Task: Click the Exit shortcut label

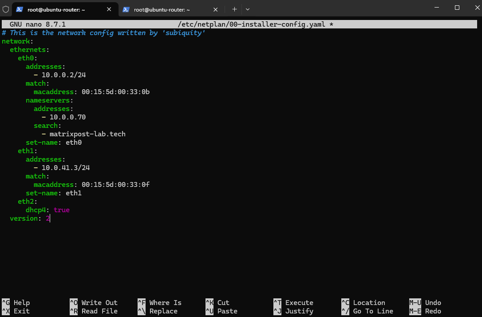Action: tap(21, 311)
